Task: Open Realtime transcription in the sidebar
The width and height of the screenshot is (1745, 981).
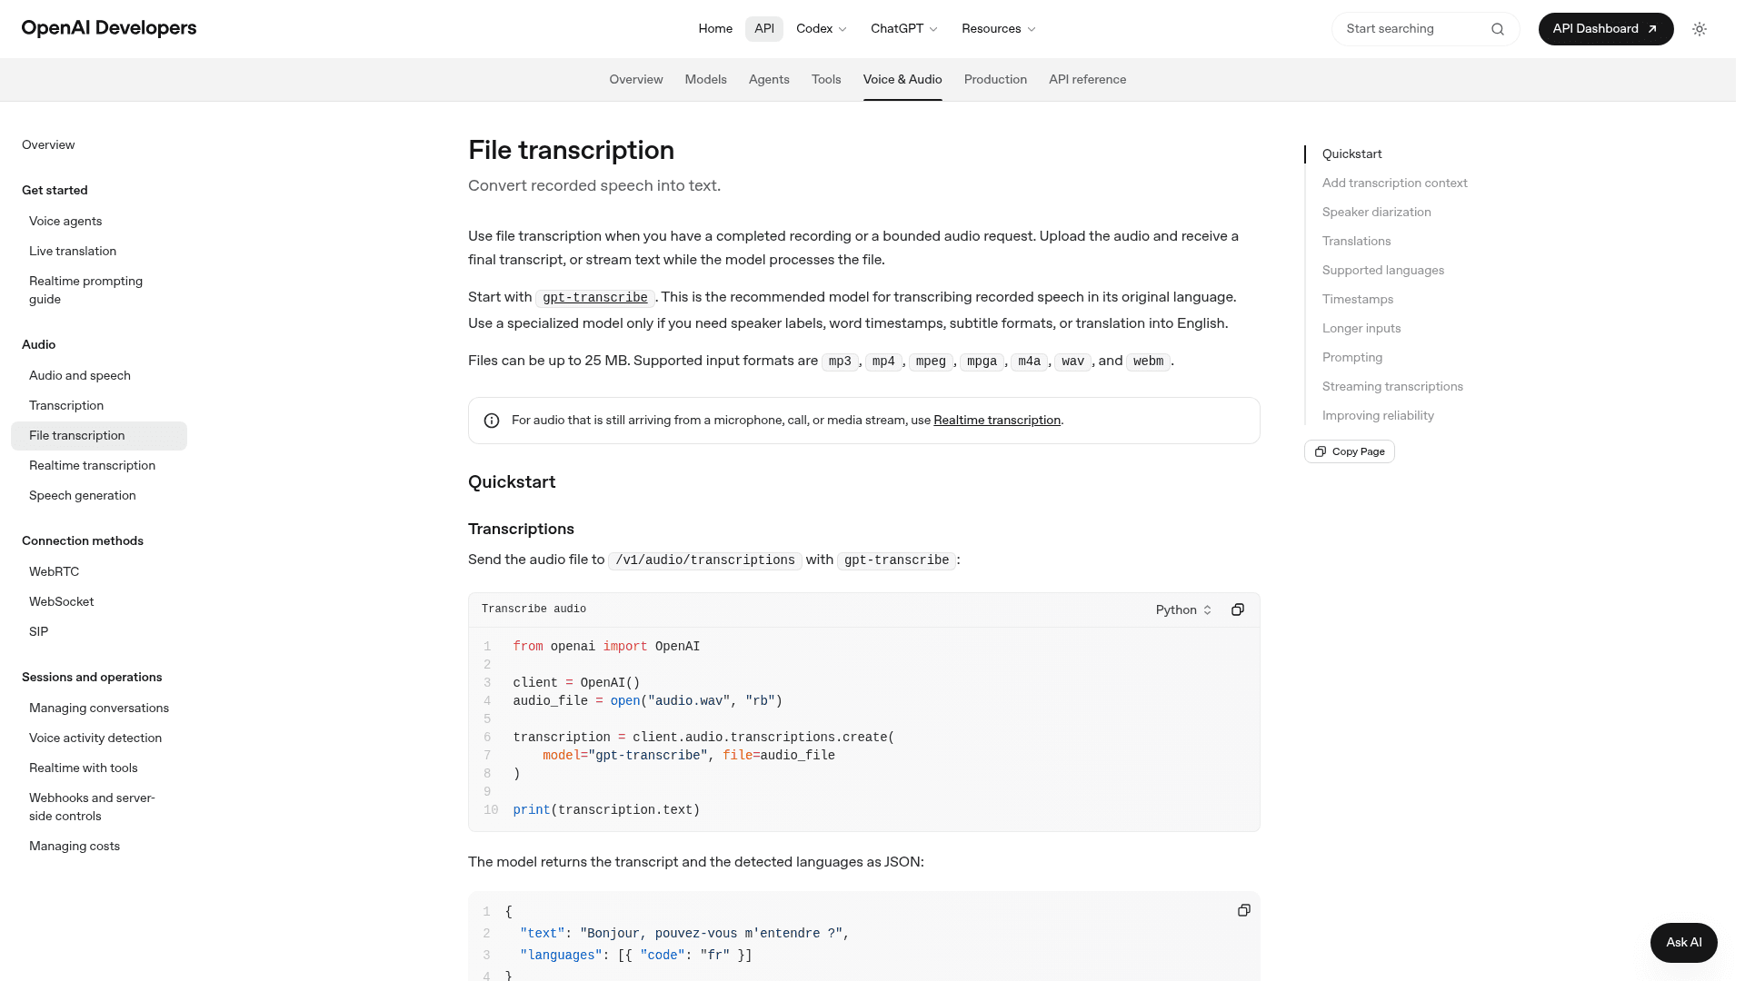Action: click(92, 466)
